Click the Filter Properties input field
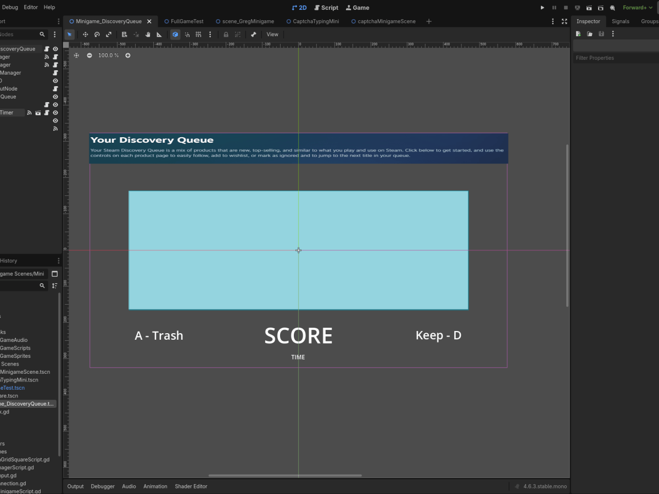Image resolution: width=659 pixels, height=494 pixels. (616, 58)
